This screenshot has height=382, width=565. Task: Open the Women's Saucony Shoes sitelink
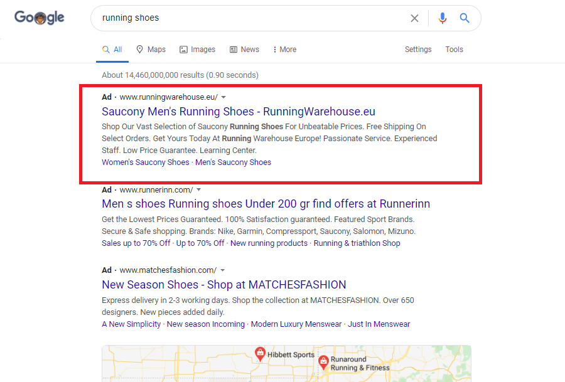(x=146, y=162)
